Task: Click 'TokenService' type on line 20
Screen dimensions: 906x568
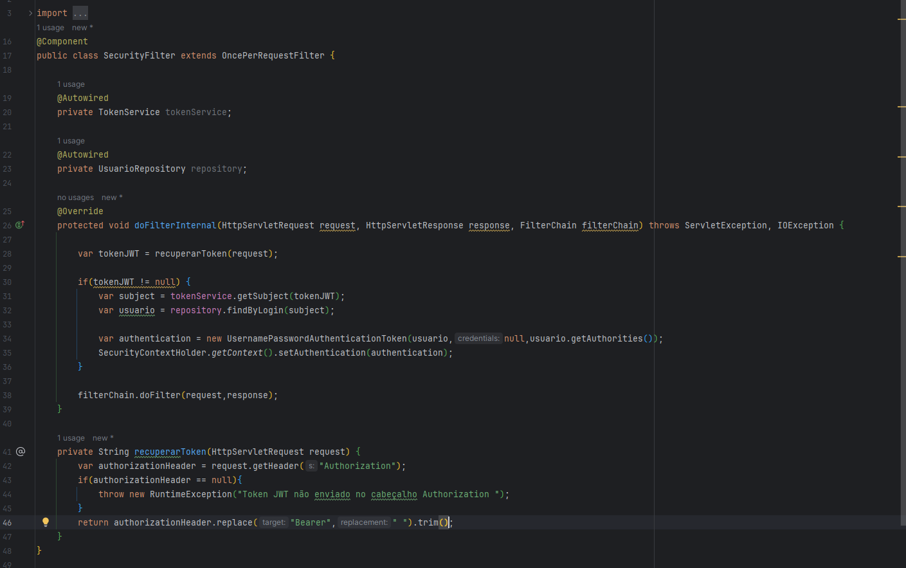Action: tap(129, 112)
